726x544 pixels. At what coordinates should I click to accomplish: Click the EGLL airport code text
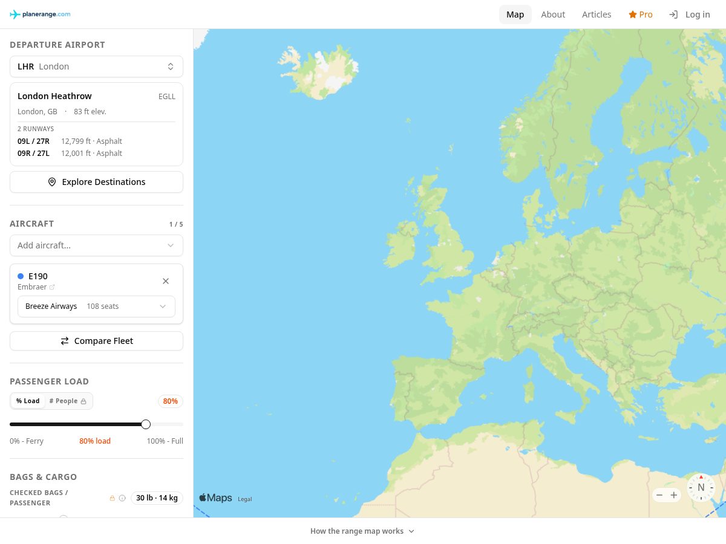pyautogui.click(x=167, y=97)
